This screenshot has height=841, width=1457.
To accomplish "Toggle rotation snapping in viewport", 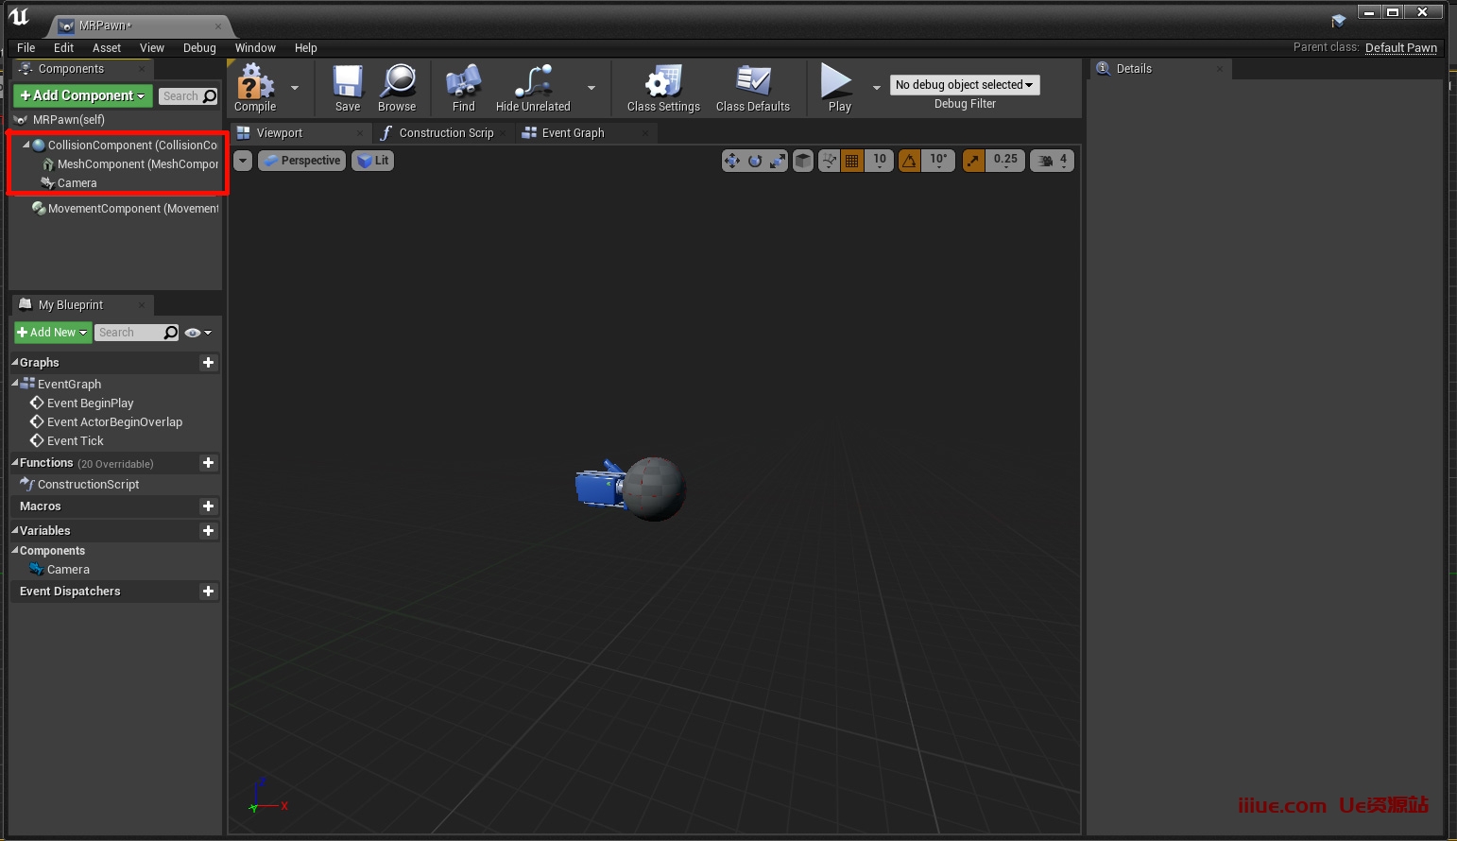I will [x=909, y=161].
